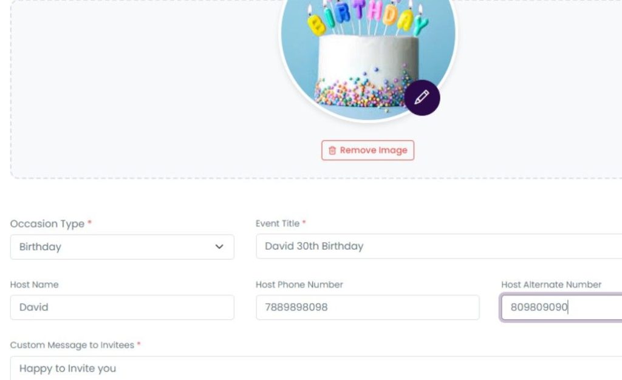Screen dimensions: 622x380
Task: Click the Custom Message to Invitees label
Action: click(72, 345)
